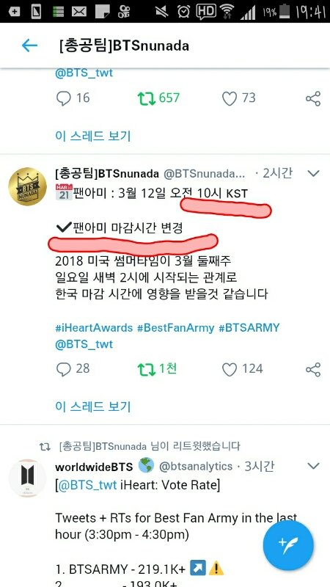This screenshot has width=330, height=587.
Task: View thread link below first tweet
Action: tap(93, 136)
